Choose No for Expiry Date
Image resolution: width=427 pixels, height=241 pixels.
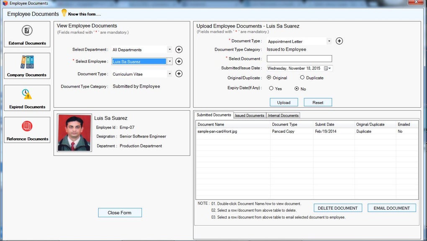click(x=296, y=89)
